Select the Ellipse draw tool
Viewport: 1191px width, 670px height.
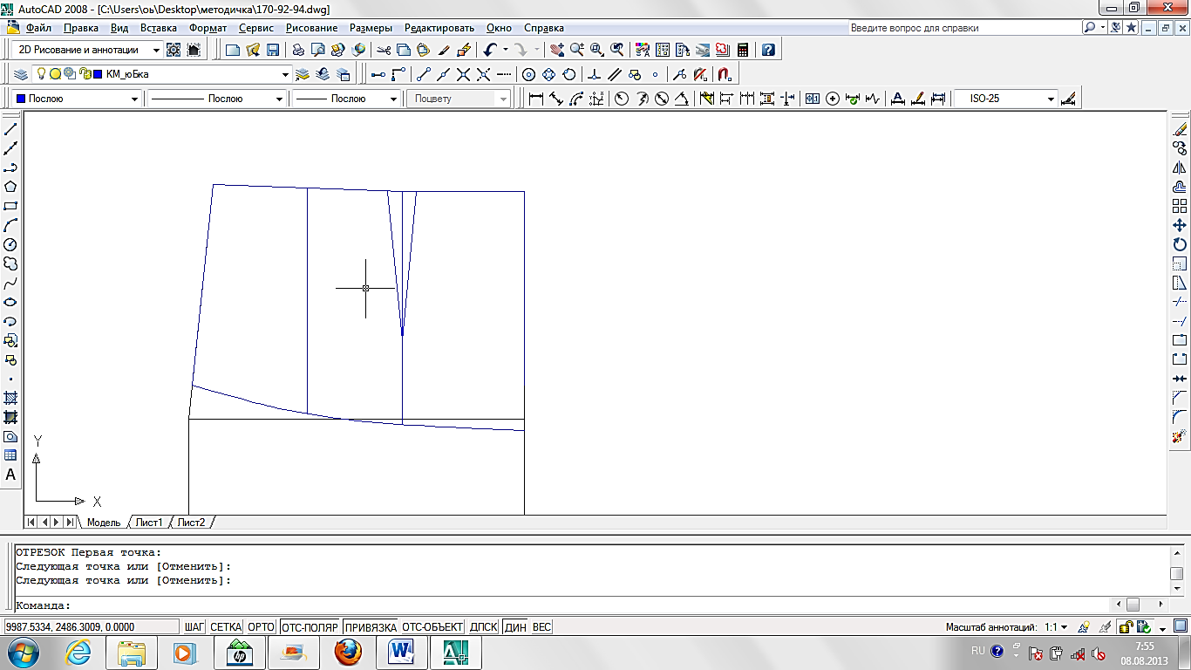point(10,302)
